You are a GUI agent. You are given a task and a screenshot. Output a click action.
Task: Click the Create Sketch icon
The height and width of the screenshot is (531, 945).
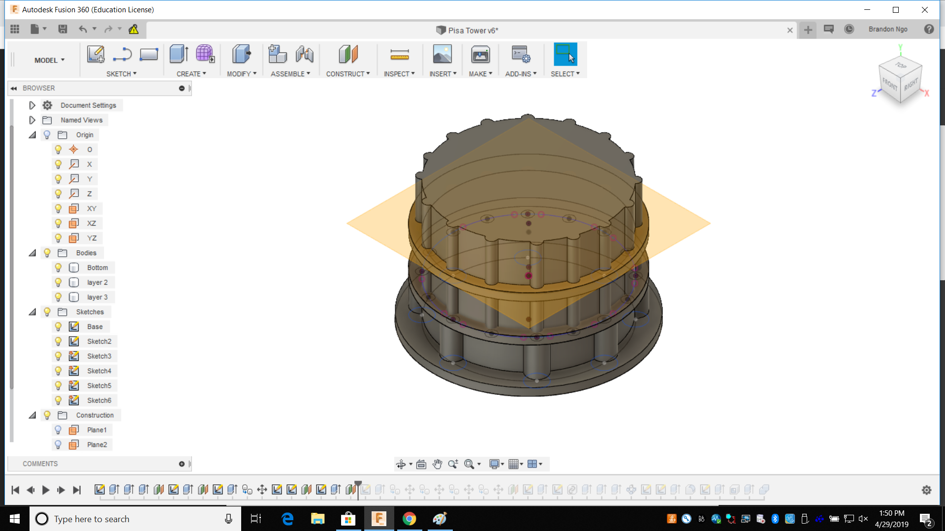tap(95, 54)
